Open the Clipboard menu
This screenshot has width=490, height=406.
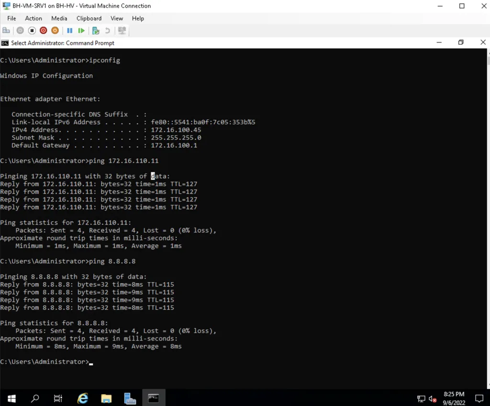coord(89,19)
